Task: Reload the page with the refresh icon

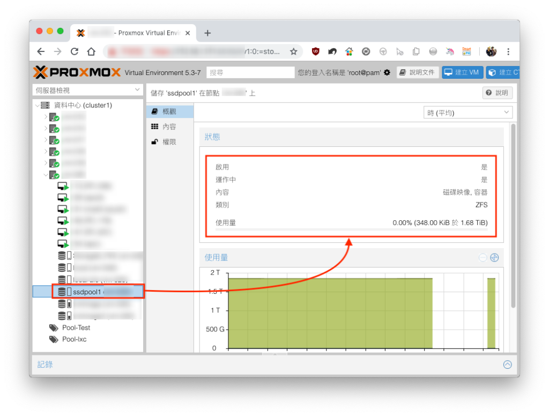Action: point(74,51)
